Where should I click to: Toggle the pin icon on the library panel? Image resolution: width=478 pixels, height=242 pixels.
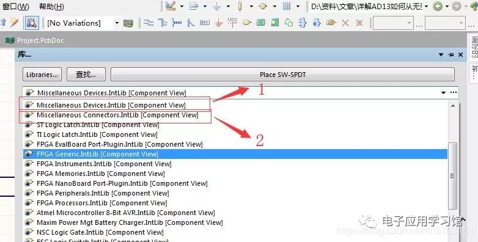[x=451, y=54]
